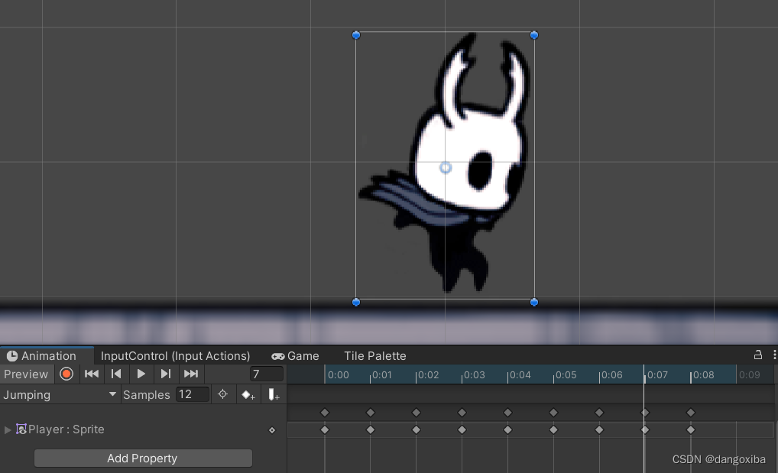Select summary row keyframe at 0:06
The width and height of the screenshot is (778, 473).
pyautogui.click(x=599, y=413)
